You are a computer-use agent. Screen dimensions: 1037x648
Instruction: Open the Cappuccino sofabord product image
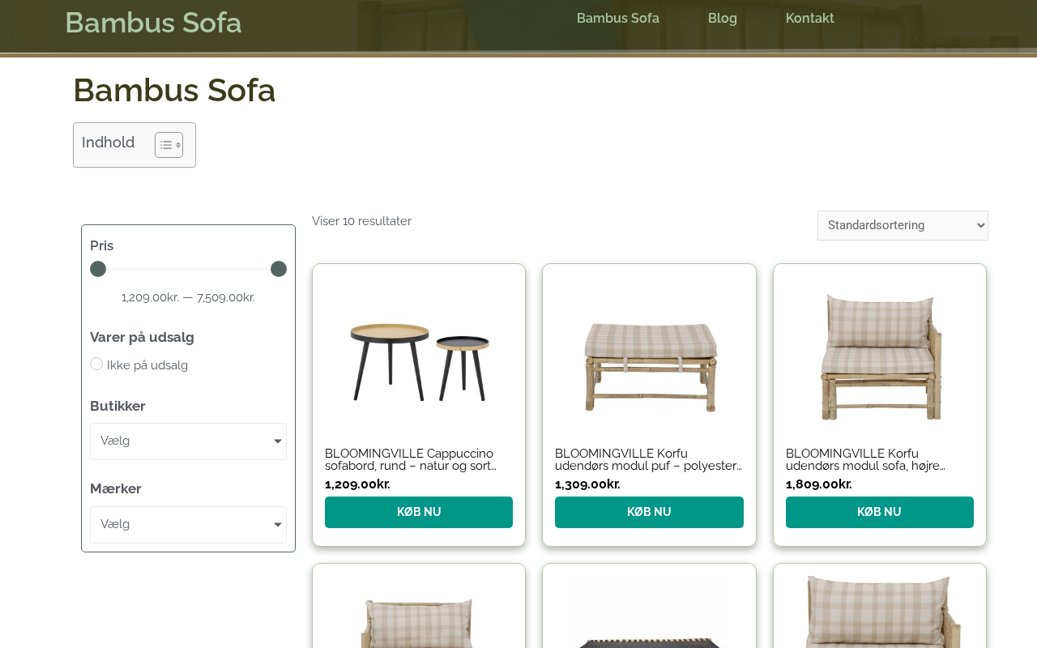click(419, 352)
